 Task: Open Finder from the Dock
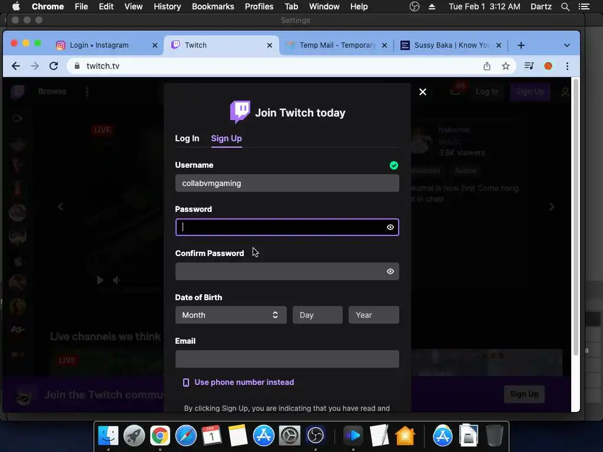pyautogui.click(x=108, y=436)
